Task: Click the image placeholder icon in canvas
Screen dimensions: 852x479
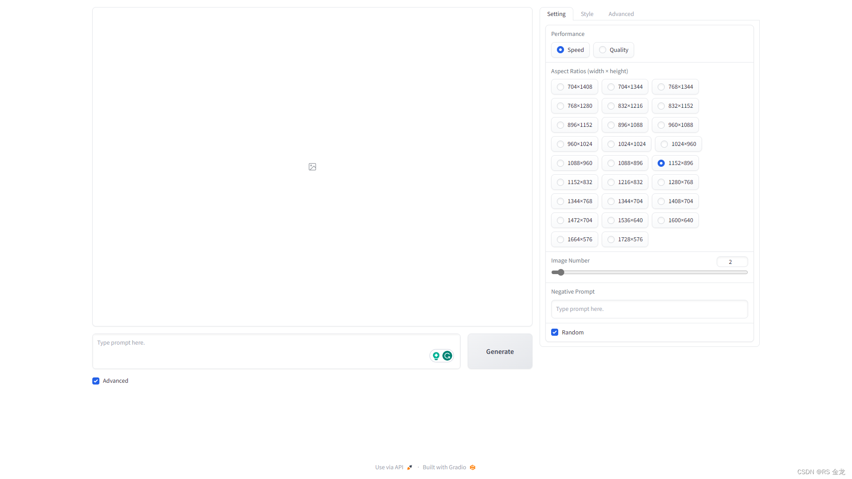Action: click(312, 167)
